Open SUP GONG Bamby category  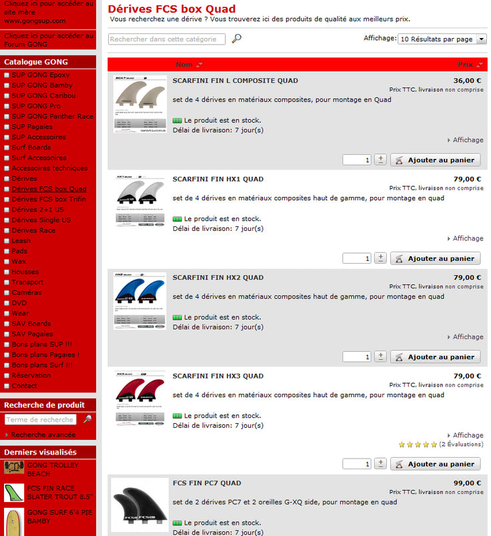42,85
